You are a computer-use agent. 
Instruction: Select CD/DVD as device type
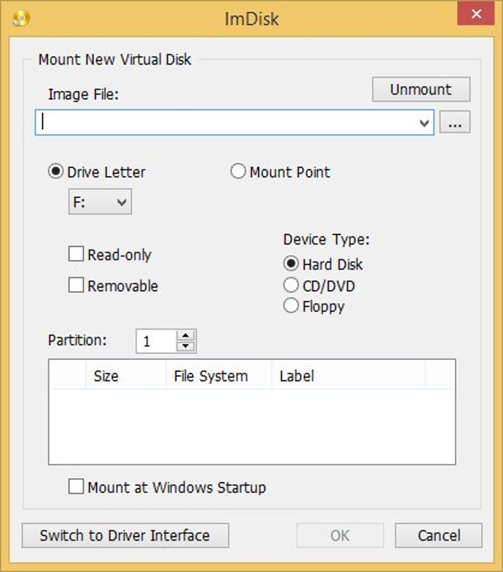[290, 285]
